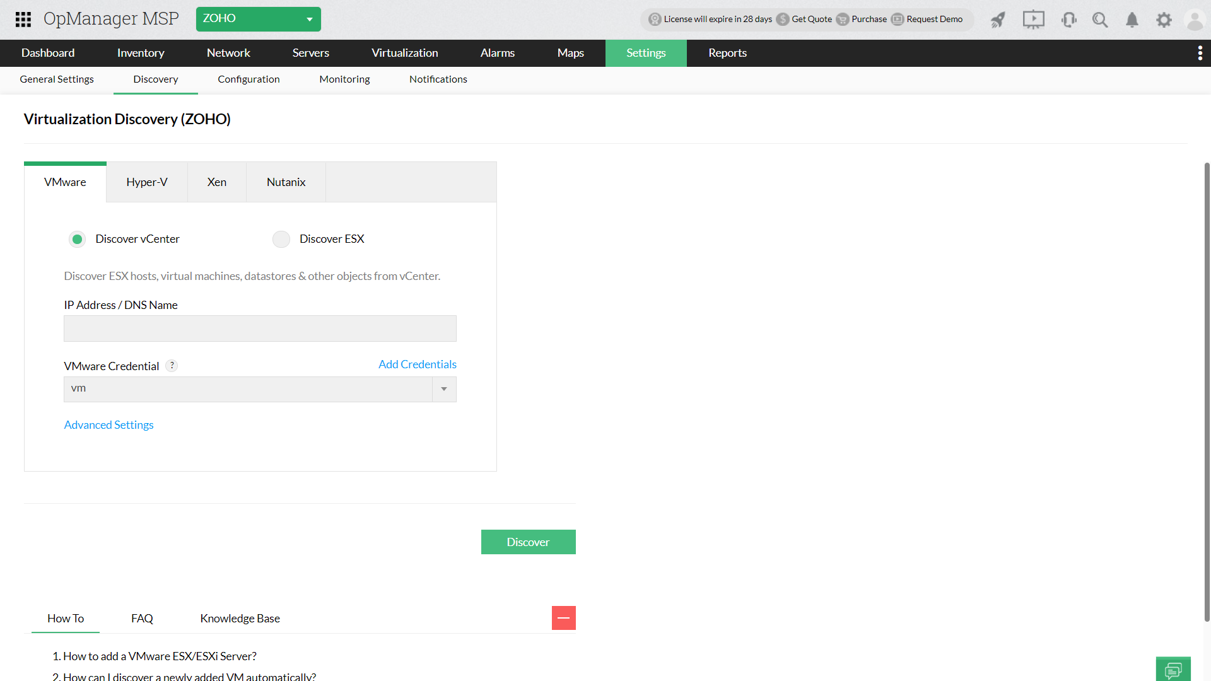Image resolution: width=1211 pixels, height=681 pixels.
Task: Click the IP Address / DNS Name field
Action: pyautogui.click(x=260, y=329)
